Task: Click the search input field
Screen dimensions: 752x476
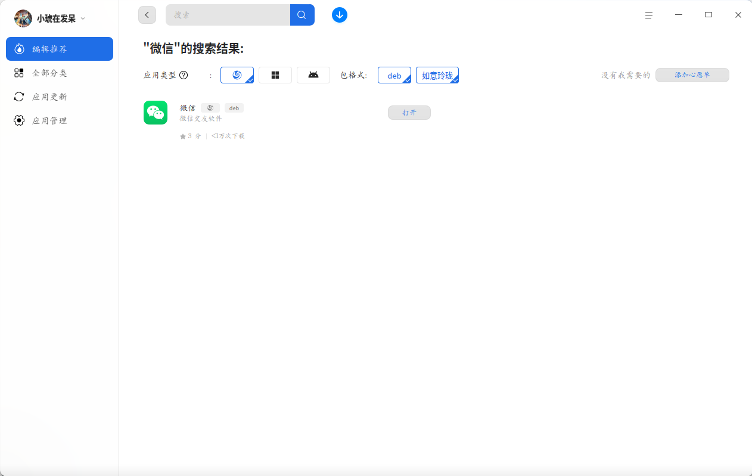Action: click(x=228, y=15)
